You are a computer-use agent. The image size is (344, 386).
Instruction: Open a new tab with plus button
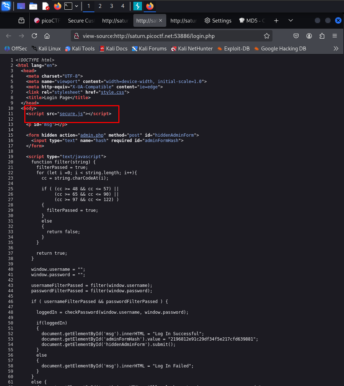(x=276, y=21)
